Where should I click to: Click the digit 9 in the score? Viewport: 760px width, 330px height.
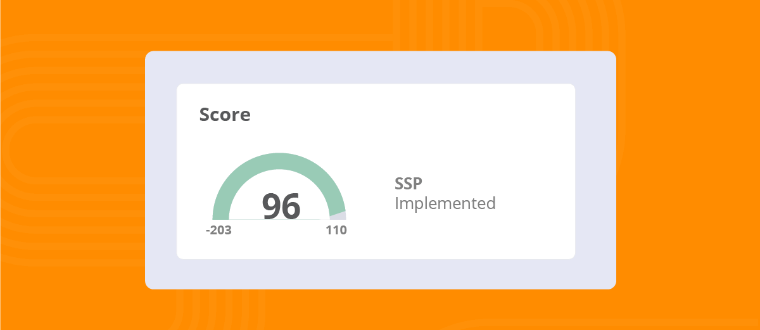(x=271, y=206)
